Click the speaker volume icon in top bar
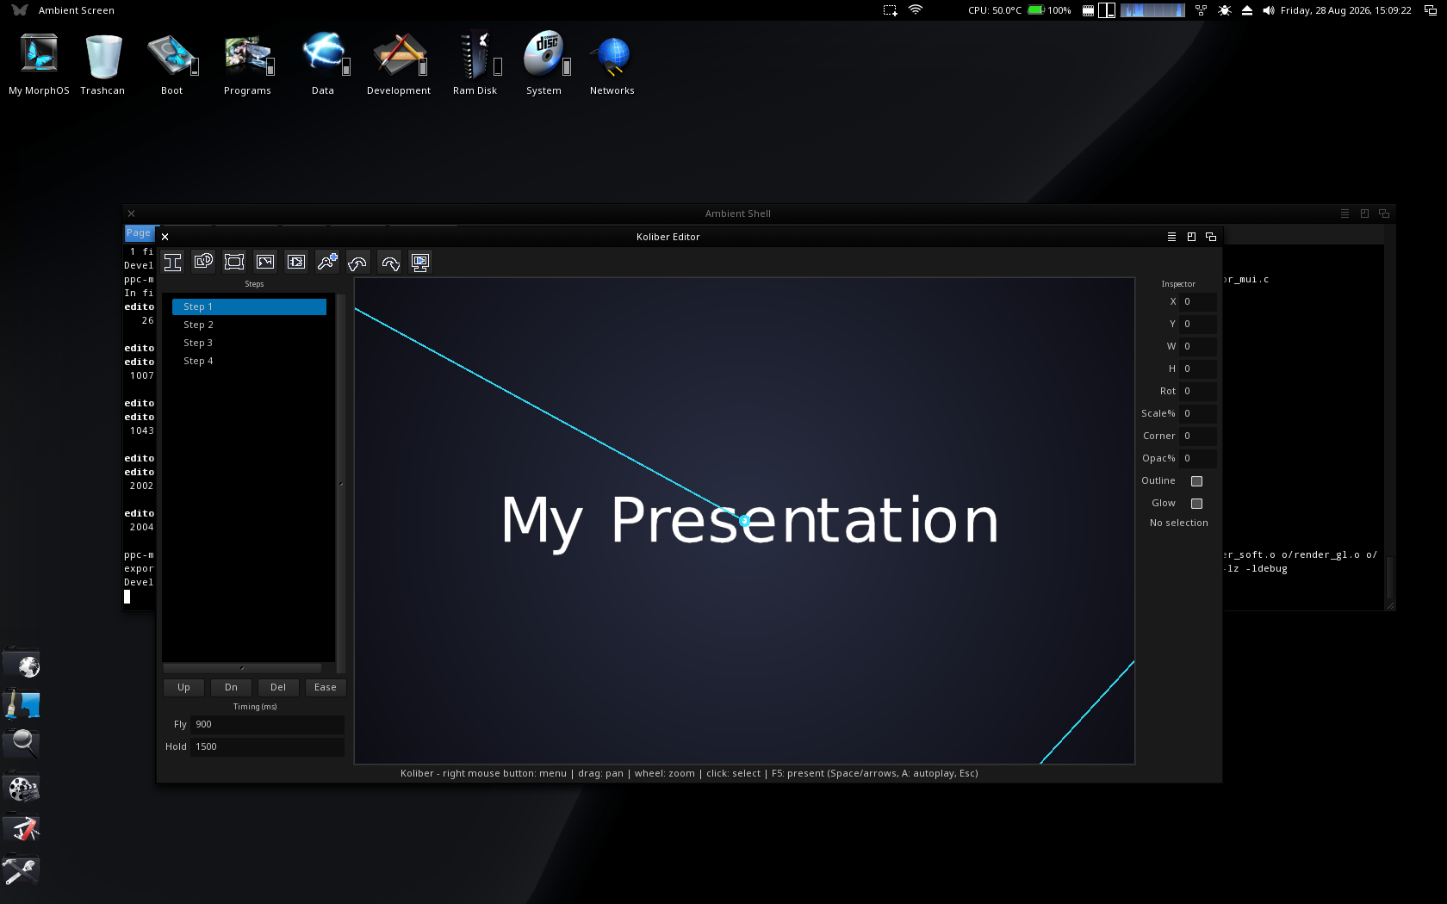1447x904 pixels. click(x=1268, y=10)
